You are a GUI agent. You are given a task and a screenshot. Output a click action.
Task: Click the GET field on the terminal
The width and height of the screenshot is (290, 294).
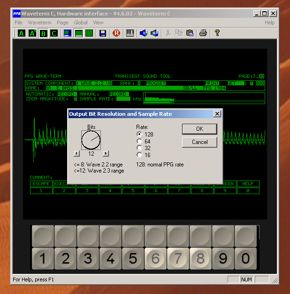[236, 83]
